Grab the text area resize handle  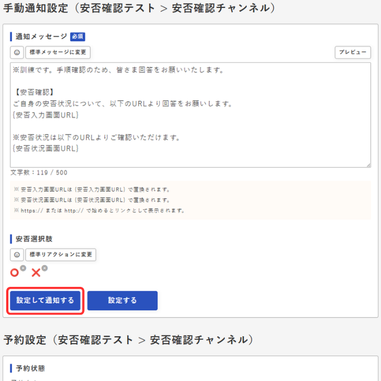[368, 165]
